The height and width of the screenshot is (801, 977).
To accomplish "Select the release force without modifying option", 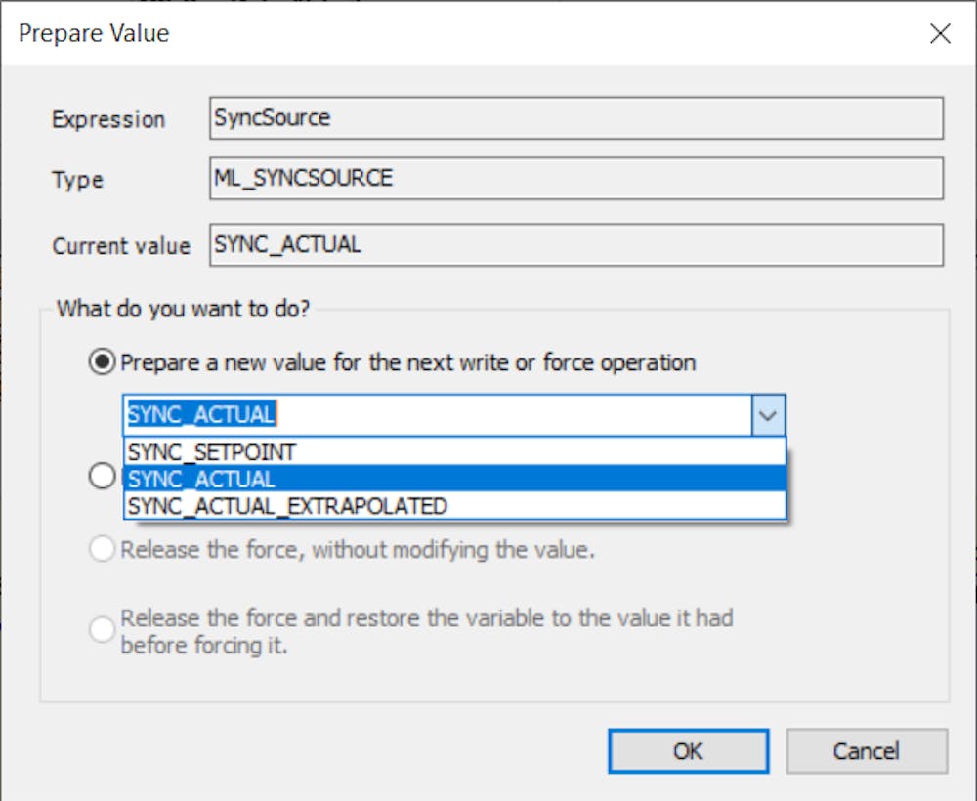I will pos(102,549).
